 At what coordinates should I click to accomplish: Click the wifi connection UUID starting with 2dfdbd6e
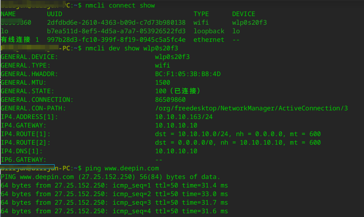pyautogui.click(x=116, y=23)
